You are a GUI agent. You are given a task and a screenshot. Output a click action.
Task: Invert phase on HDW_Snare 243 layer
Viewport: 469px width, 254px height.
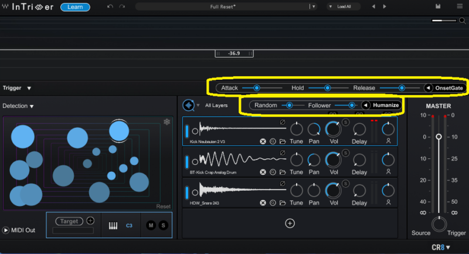283,184
